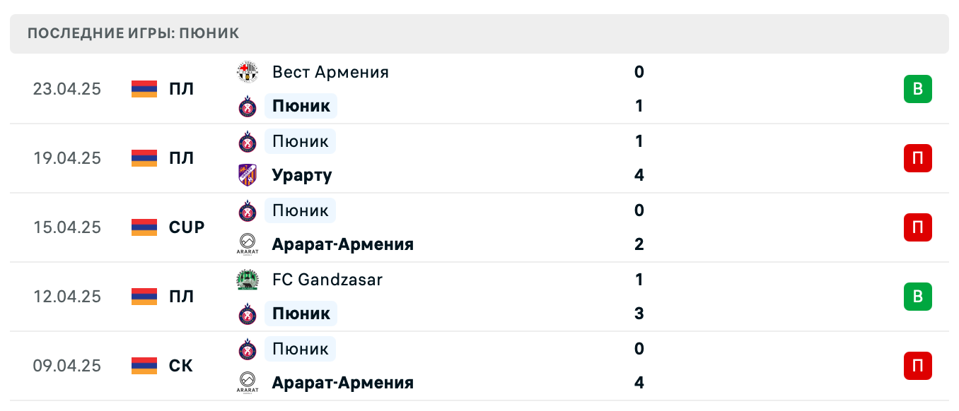Click the Вест Армения club crest
959x411 pixels.
coord(246,71)
